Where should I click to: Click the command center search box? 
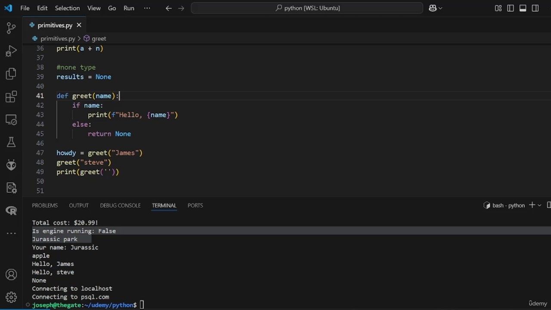(x=307, y=8)
